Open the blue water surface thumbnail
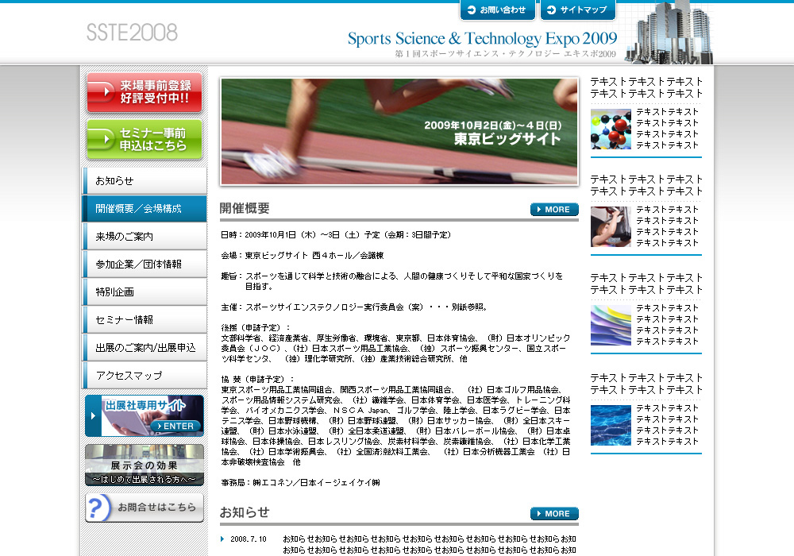794x556 pixels. pos(611,425)
